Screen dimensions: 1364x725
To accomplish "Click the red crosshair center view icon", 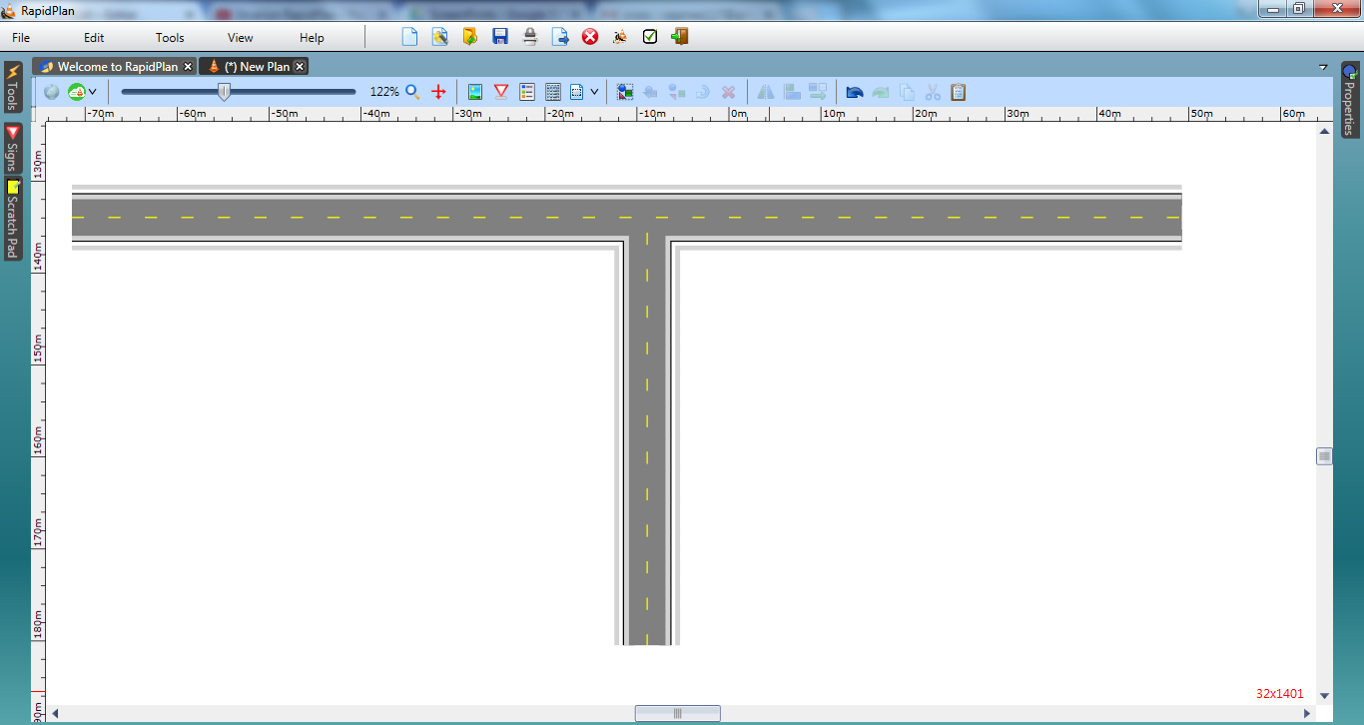I will pyautogui.click(x=438, y=92).
